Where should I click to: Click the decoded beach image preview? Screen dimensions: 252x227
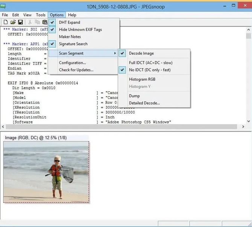(46, 172)
